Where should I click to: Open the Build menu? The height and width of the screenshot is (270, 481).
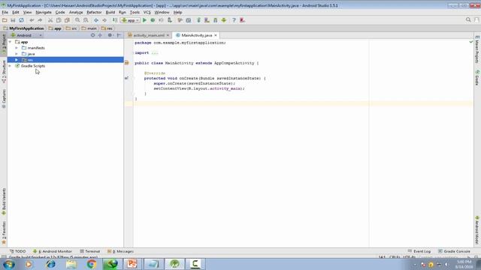(110, 12)
